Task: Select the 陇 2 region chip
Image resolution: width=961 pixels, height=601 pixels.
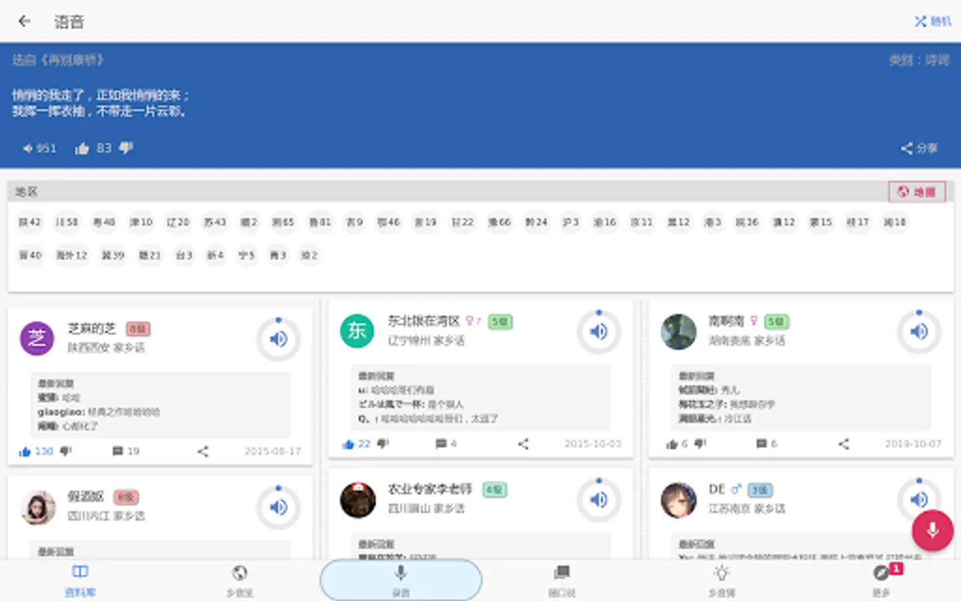Action: click(249, 222)
